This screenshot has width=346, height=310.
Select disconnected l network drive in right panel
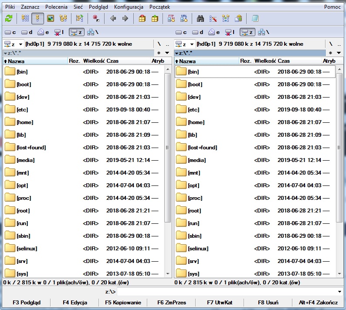pos(230,32)
